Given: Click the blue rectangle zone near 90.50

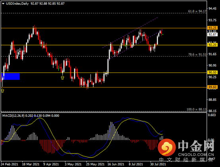Looking at the screenshot, I should (x=10, y=76).
